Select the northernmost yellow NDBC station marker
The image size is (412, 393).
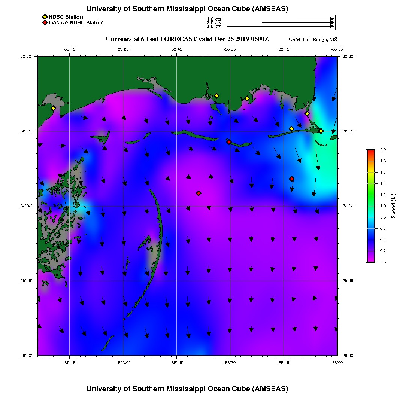(x=216, y=96)
